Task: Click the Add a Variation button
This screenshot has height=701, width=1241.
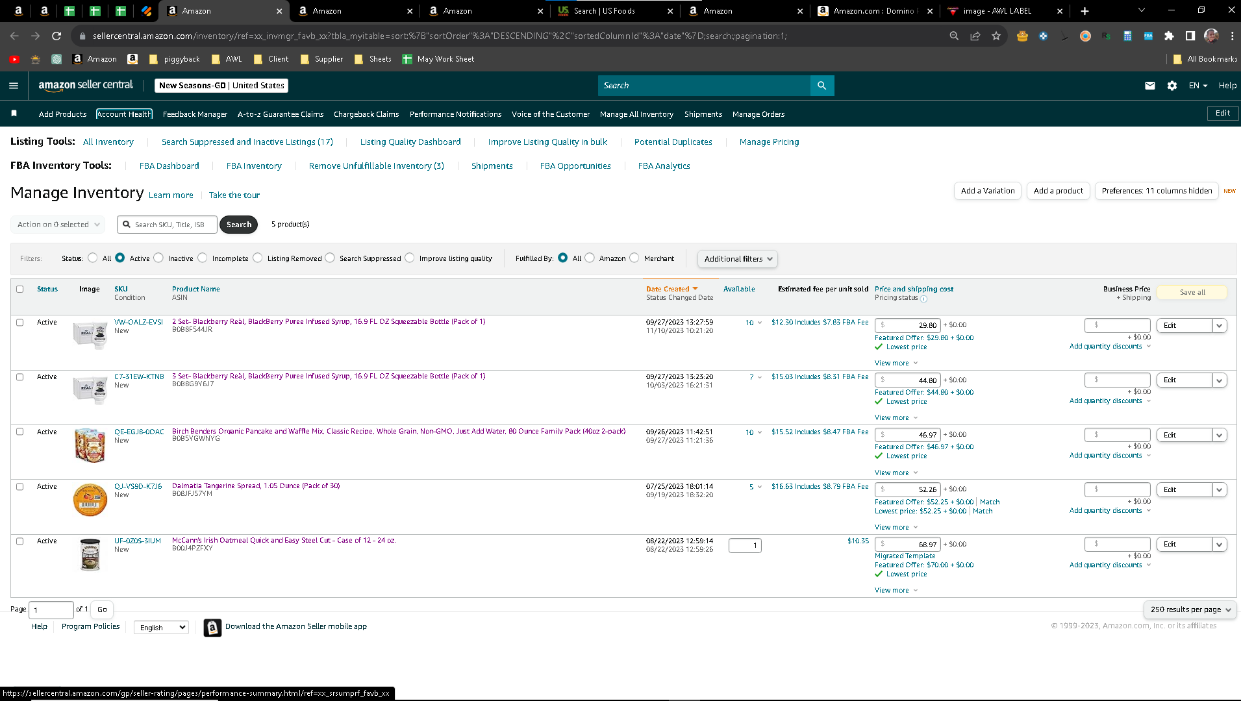Action: (x=987, y=191)
